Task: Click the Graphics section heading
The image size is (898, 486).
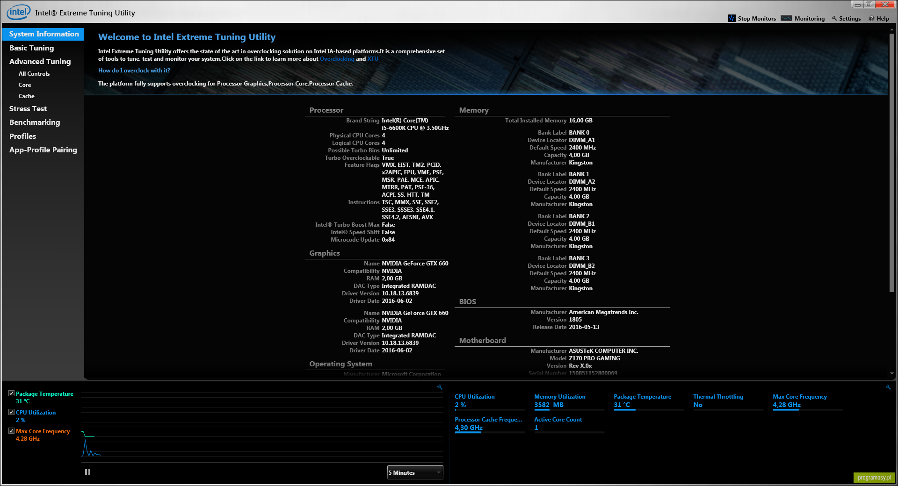Action: point(325,253)
